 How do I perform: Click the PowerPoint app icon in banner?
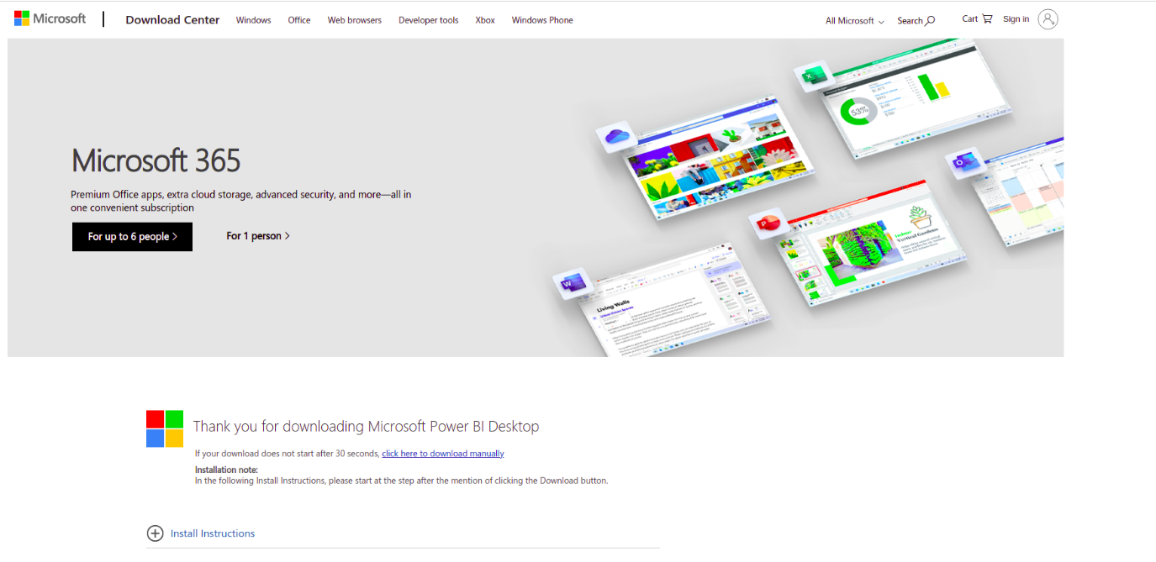coord(768,223)
